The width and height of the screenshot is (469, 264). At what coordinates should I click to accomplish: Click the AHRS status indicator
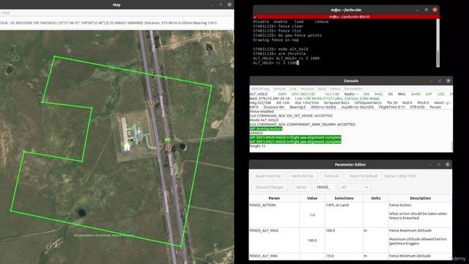coord(416,94)
